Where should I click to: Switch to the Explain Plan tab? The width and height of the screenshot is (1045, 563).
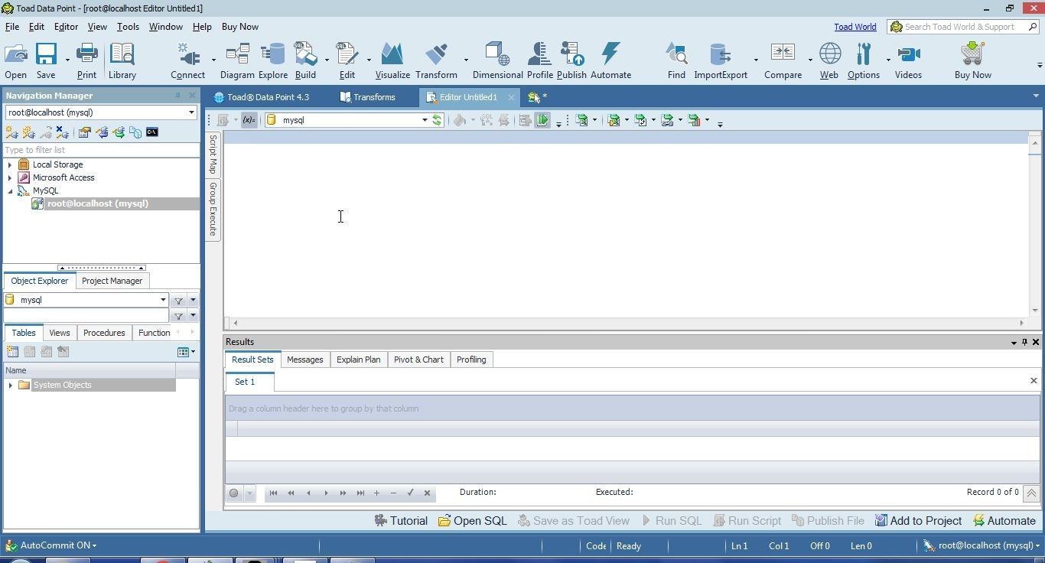click(x=358, y=360)
